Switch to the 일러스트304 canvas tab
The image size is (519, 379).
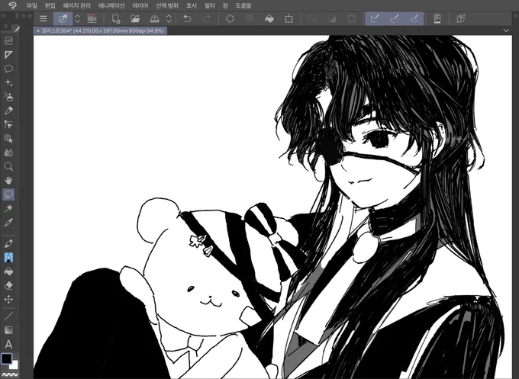[x=100, y=31]
